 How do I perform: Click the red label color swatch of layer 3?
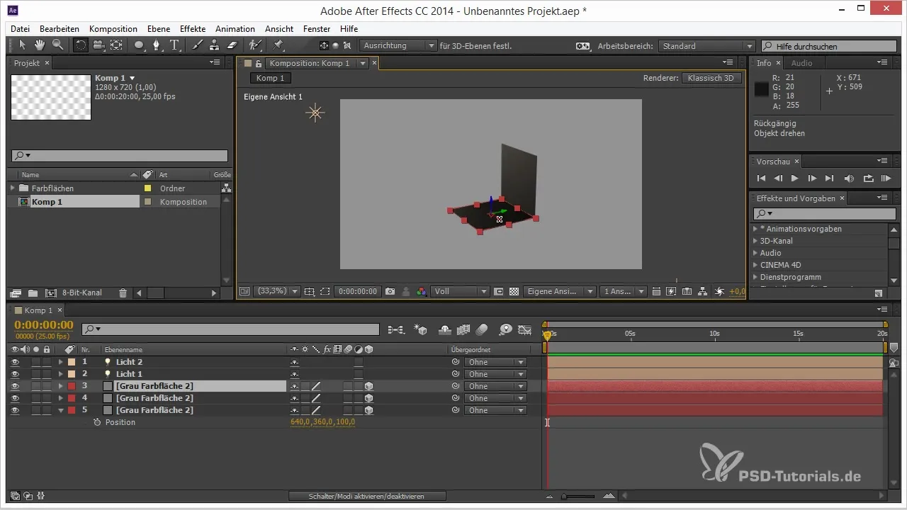[71, 386]
